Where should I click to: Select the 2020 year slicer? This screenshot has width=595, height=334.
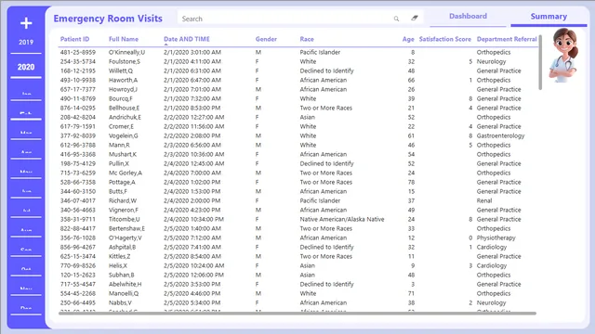tap(26, 67)
